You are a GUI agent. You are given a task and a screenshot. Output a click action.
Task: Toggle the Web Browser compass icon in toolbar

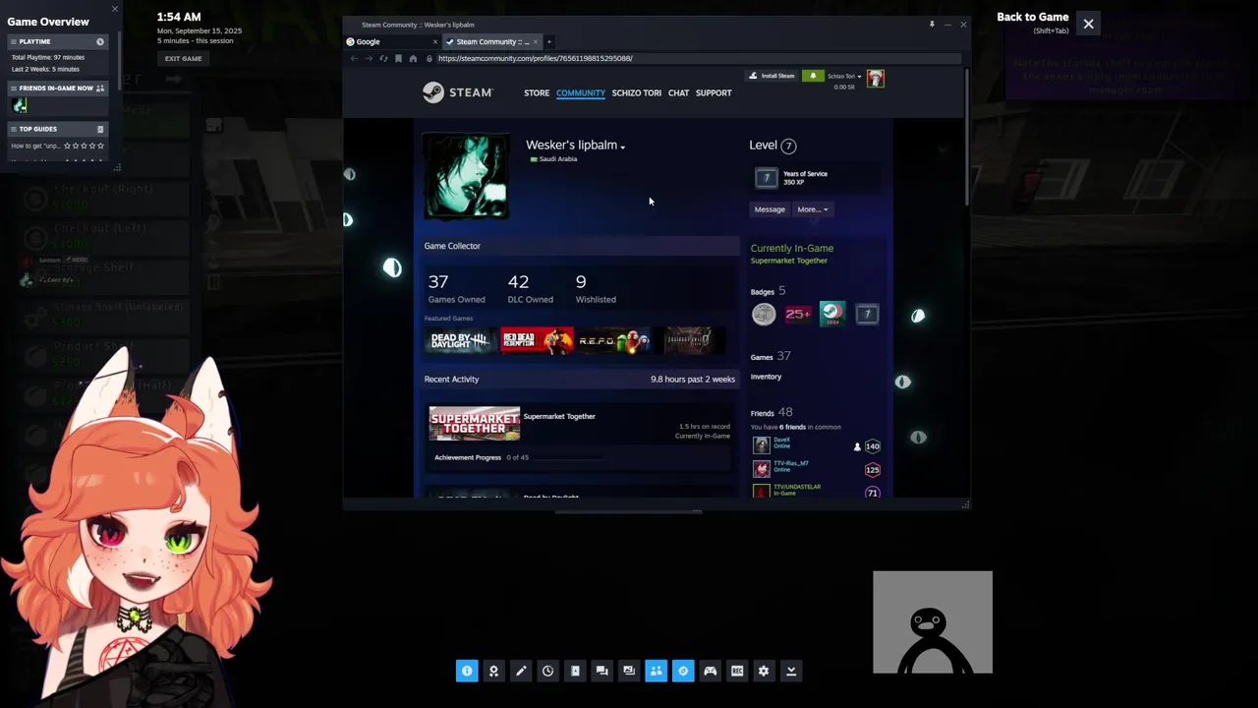683,671
